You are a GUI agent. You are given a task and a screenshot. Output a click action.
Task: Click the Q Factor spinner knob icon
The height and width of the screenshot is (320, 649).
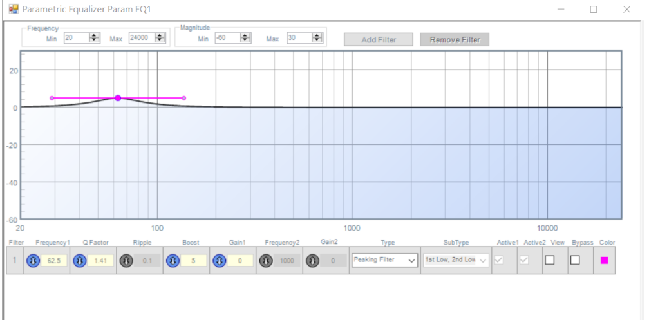[x=80, y=261]
